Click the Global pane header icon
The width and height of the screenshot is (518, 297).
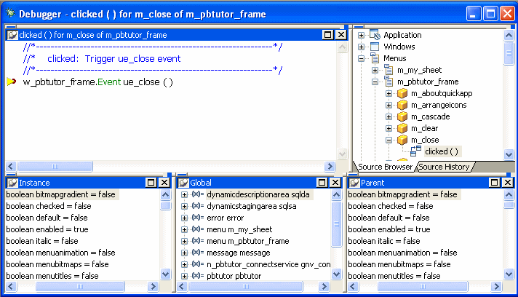coord(183,183)
